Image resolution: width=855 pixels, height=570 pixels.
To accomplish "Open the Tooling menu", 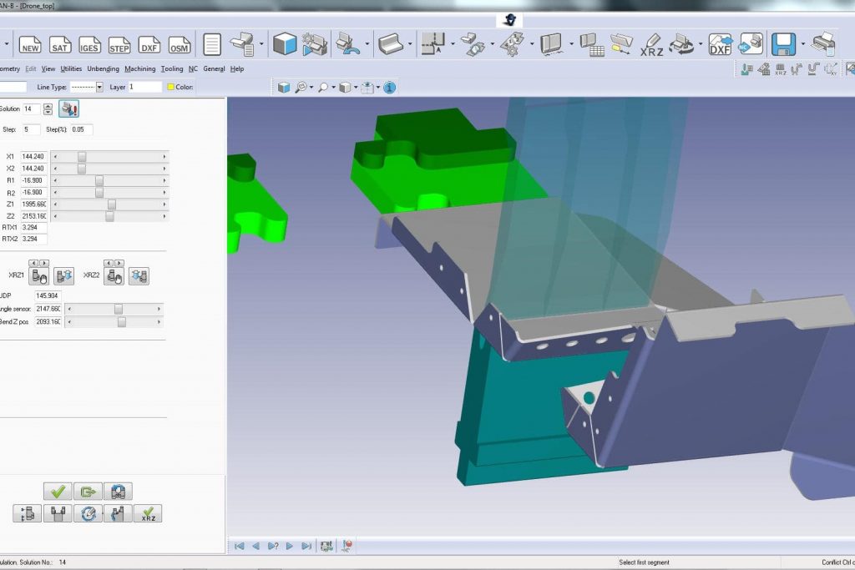I will pos(172,68).
